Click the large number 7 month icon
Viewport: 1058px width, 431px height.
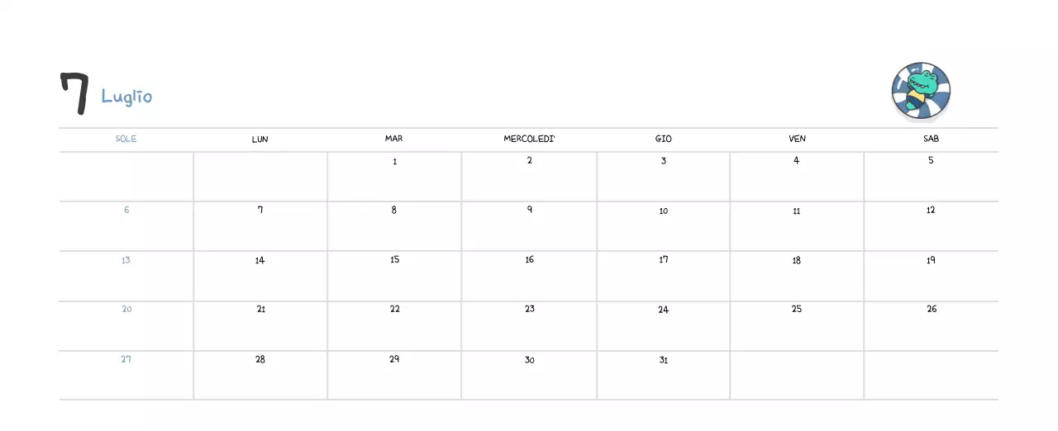[74, 93]
